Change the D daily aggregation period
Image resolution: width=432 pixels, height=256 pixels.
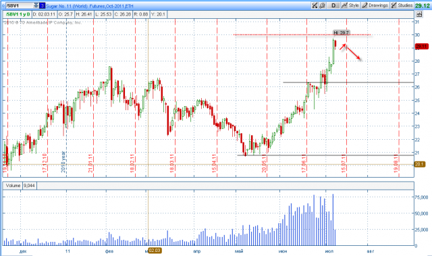point(333,5)
